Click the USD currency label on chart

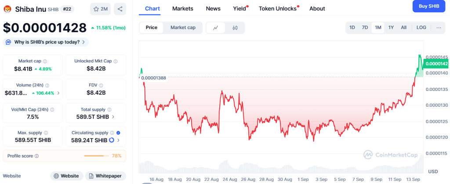[433, 171]
